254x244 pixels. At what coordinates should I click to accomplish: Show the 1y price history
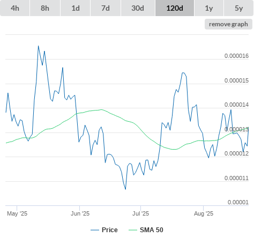pyautogui.click(x=209, y=8)
